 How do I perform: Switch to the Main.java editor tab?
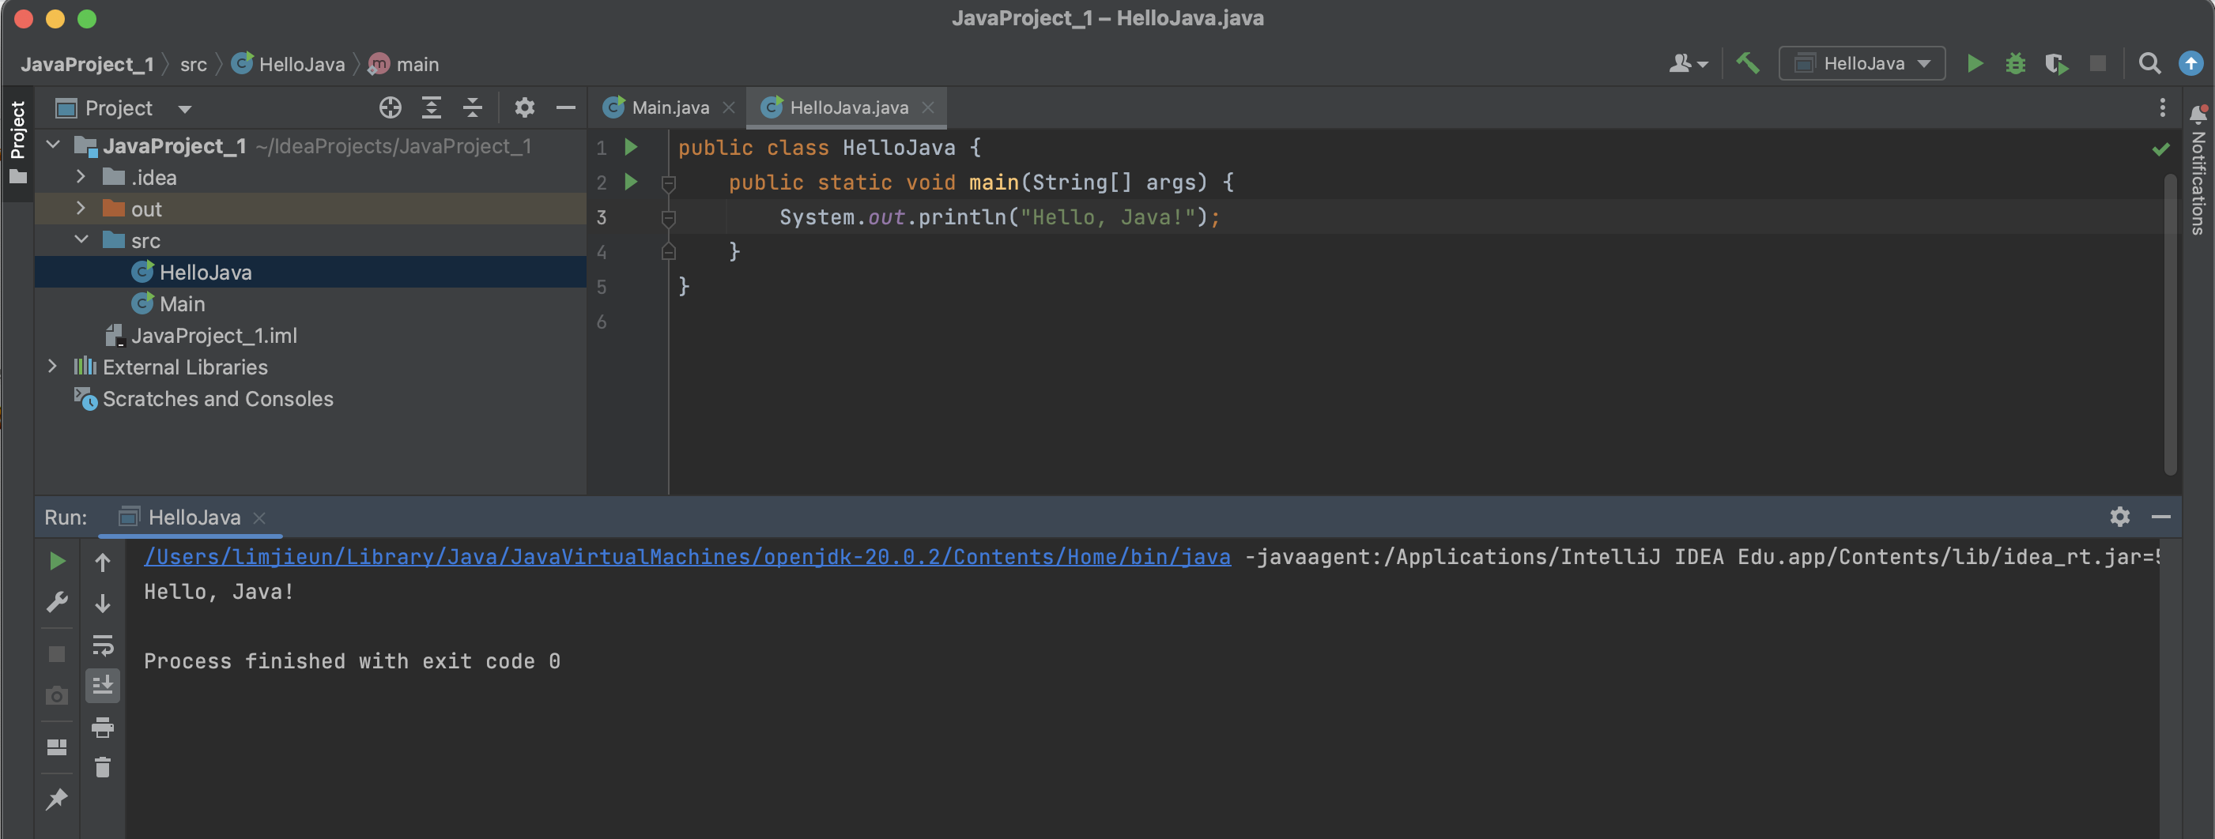coord(670,107)
